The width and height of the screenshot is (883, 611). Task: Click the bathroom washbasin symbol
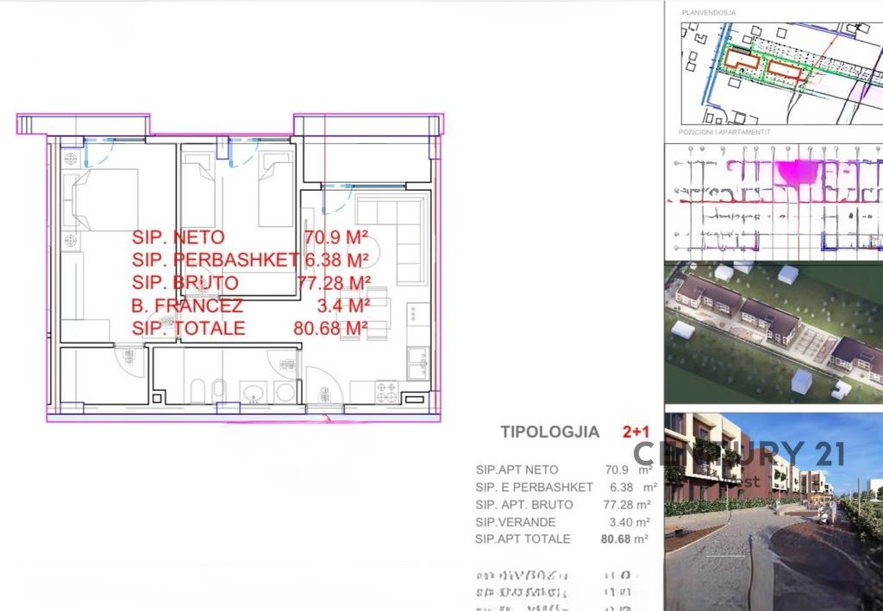254,393
